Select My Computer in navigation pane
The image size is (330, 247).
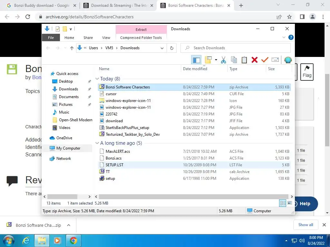(x=68, y=148)
